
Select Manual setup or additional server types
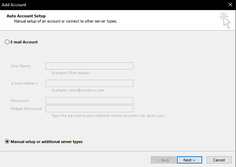[x=7, y=142]
